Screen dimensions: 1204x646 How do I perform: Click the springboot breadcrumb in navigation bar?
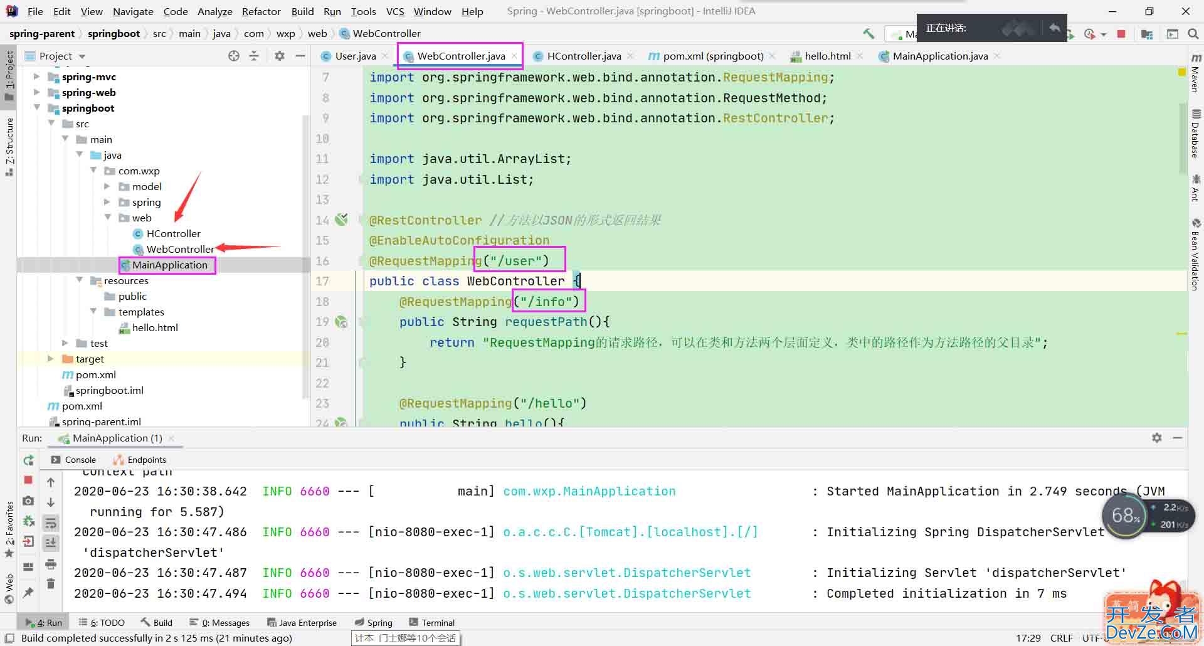[114, 33]
